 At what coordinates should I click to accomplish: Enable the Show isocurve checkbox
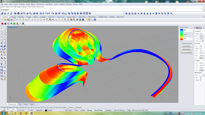tap(181, 43)
